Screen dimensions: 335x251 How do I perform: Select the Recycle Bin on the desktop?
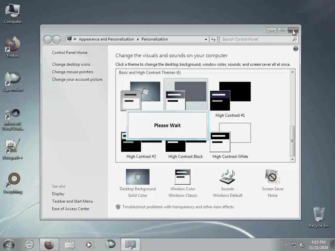point(319,217)
